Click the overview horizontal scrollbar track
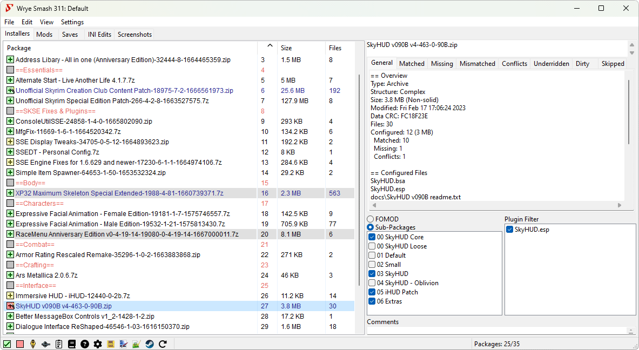 pos(497,205)
